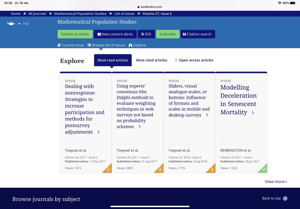The height and width of the screenshot is (209, 300).
Task: Click the Submit an article button
Action: point(75,34)
